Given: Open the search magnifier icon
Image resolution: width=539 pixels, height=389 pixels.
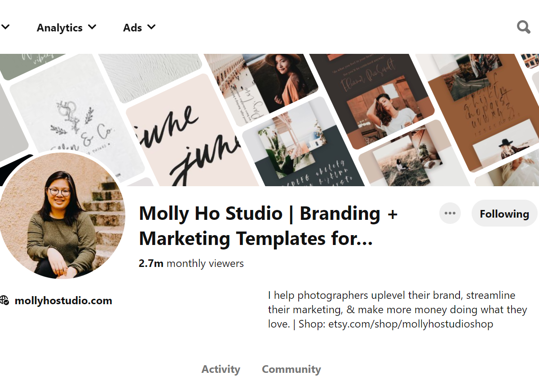Looking at the screenshot, I should [x=524, y=27].
